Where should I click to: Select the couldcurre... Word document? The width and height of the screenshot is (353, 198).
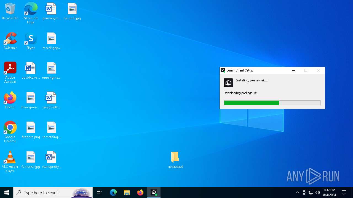[31, 71]
